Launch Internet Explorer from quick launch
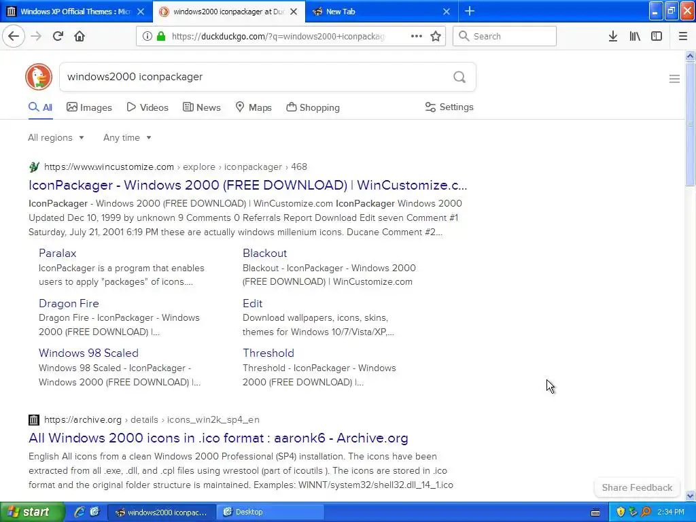The height and width of the screenshot is (522, 696). 80,512
